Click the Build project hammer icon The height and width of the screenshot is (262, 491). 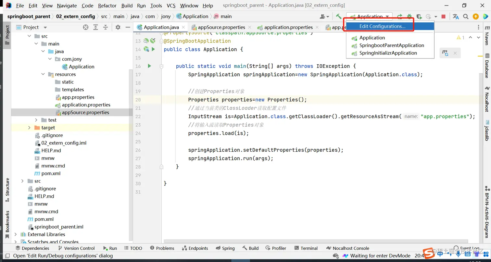tap(339, 17)
